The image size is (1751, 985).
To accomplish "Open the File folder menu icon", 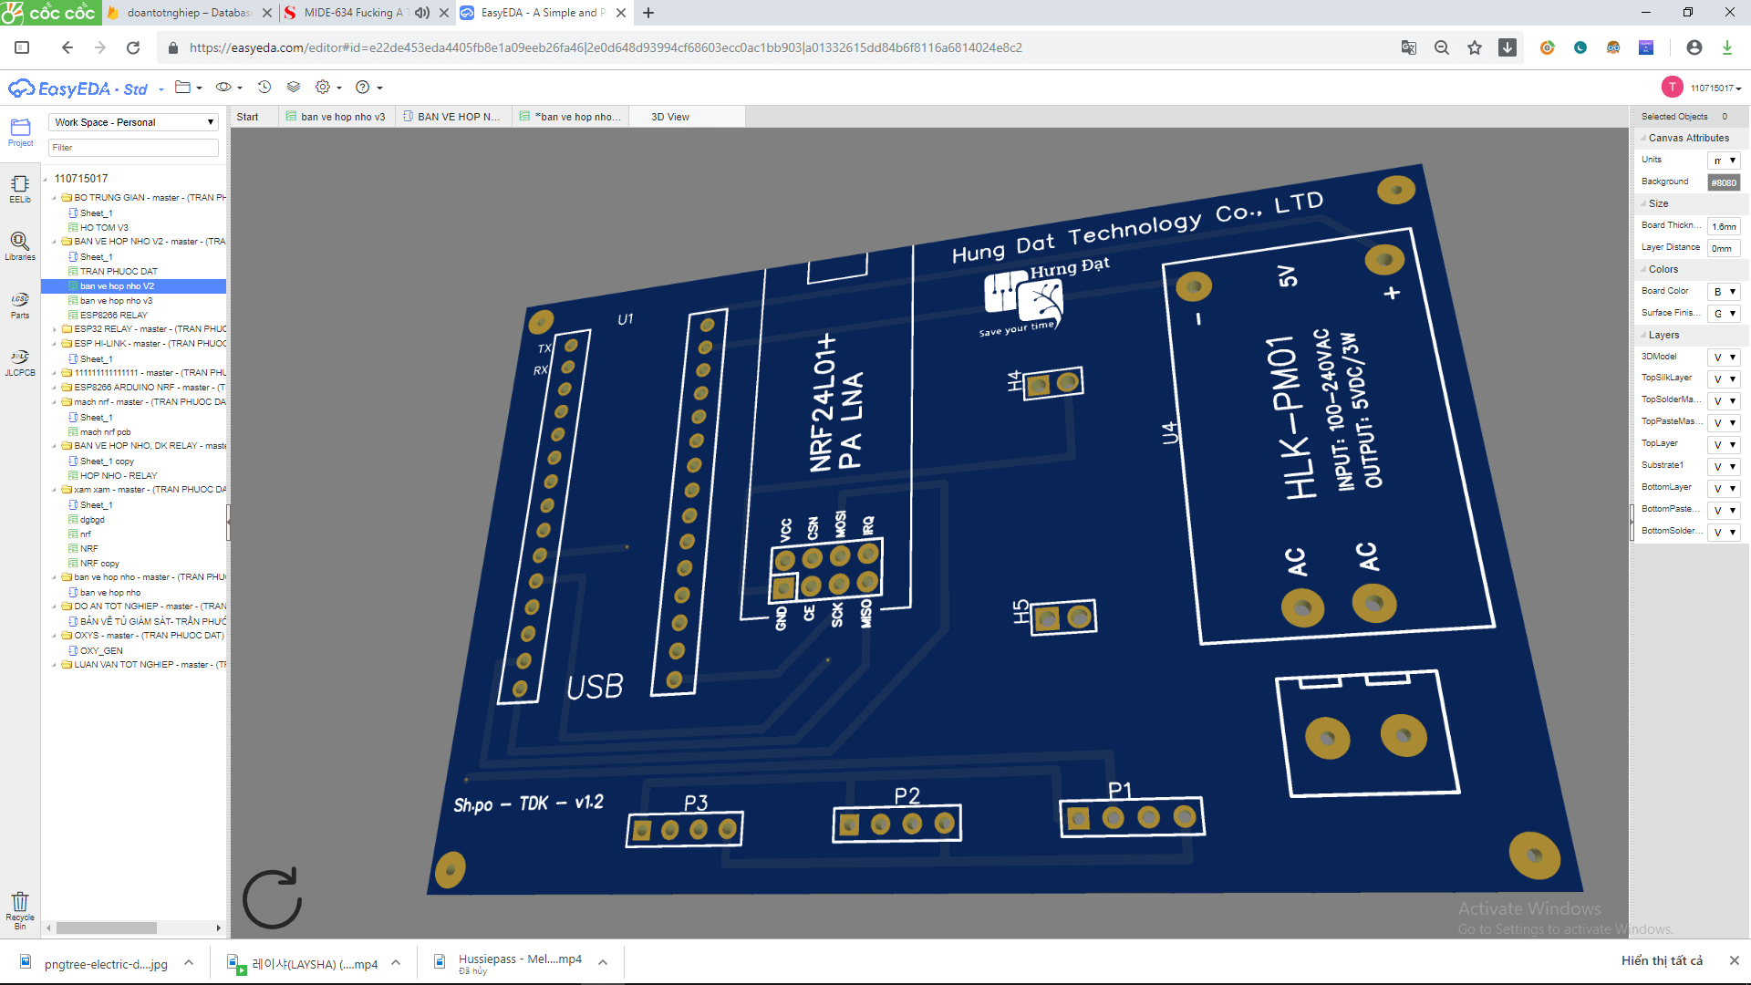I will tap(188, 88).
